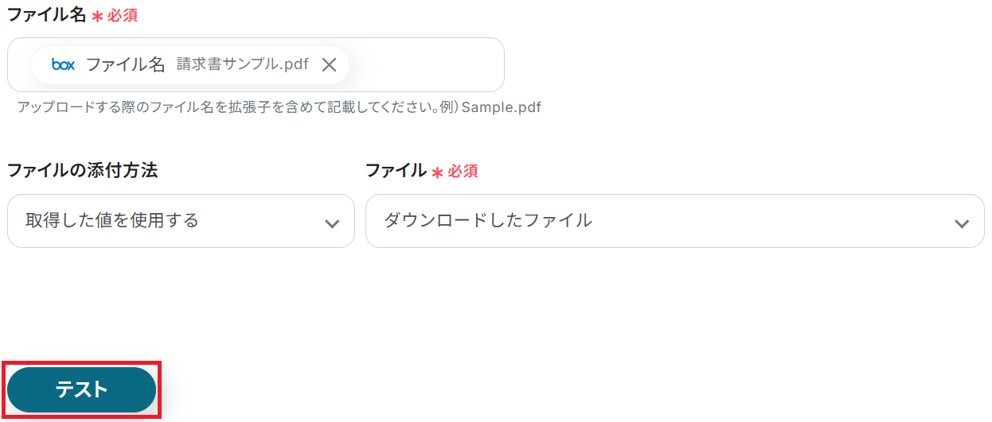Select the ファイル名 label inside Box chip
This screenshot has width=992, height=422.
click(126, 65)
